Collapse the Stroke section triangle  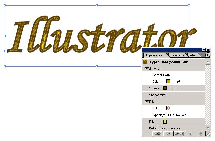click(x=147, y=68)
